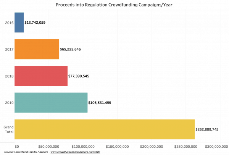Select the teal 2019 bar
Screen dimensions: 229x155
tap(51, 102)
